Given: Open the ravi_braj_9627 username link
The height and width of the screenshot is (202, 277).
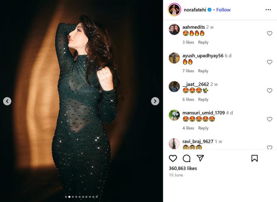Looking at the screenshot, I should (198, 141).
